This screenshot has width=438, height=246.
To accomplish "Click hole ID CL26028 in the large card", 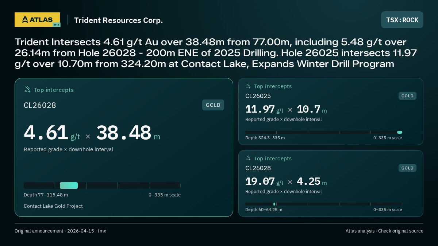I will [x=40, y=105].
